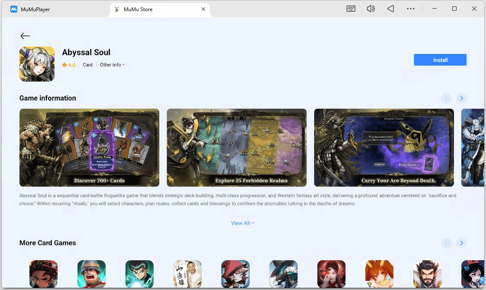
Task: Minimize the MuMuPlayer window
Action: (434, 9)
